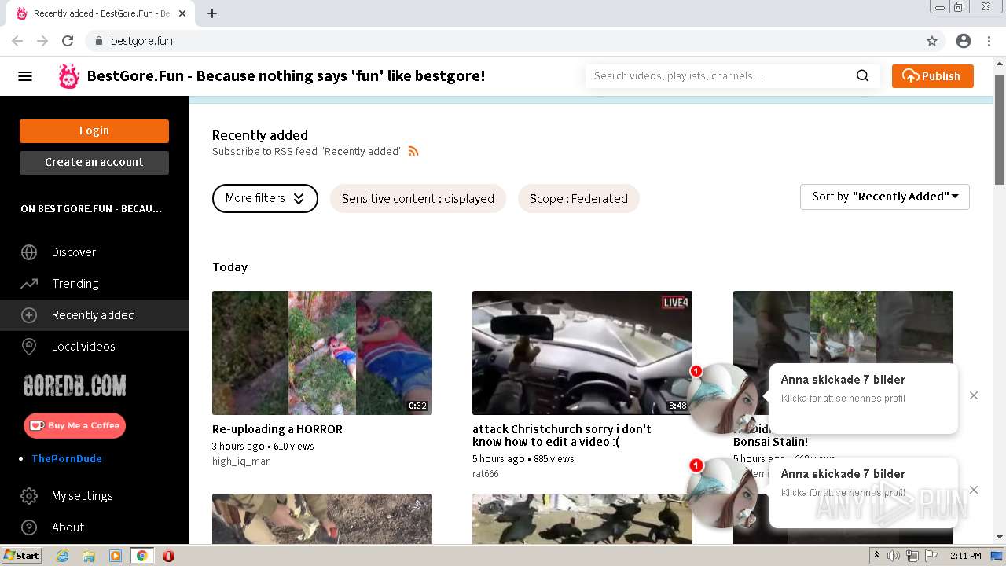
Task: Click the page vertical scrollbar
Action: coord(1000,130)
